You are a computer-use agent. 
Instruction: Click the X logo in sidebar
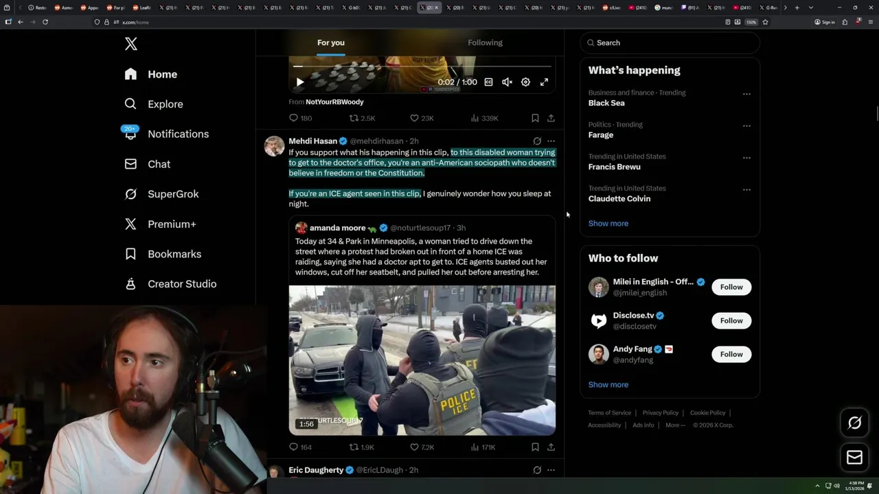coord(131,45)
